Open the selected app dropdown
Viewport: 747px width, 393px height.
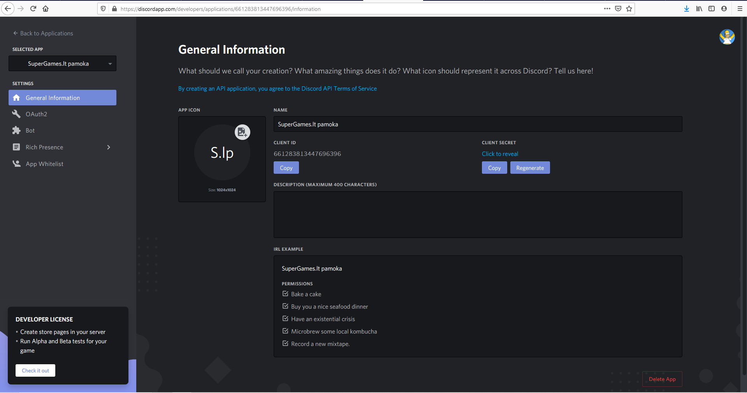click(x=62, y=63)
